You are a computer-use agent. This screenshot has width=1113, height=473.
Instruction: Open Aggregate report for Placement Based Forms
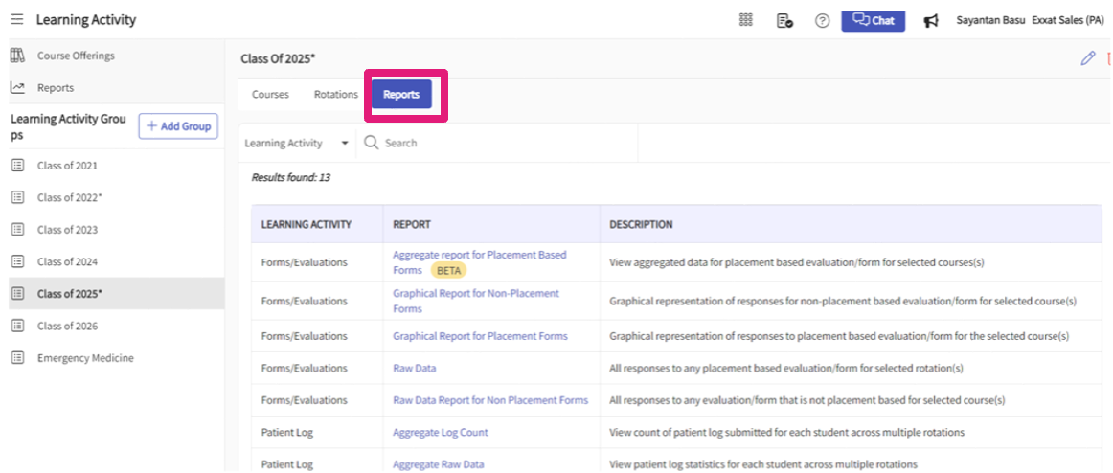point(479,255)
